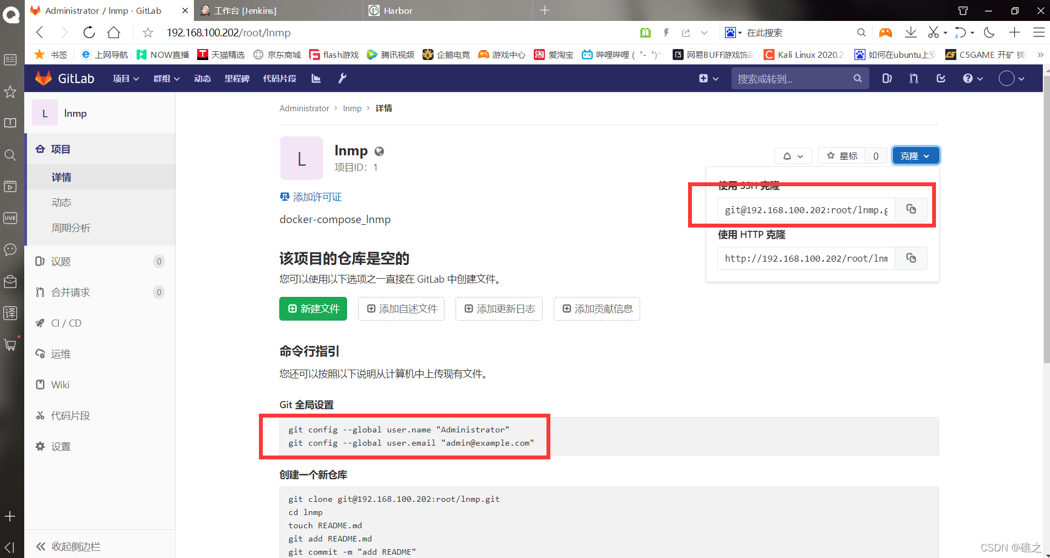Collapse the sidebar with 收起侧边栏
This screenshot has width=1050, height=558.
click(x=68, y=546)
